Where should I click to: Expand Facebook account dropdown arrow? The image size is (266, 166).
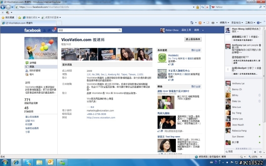tap(203, 30)
